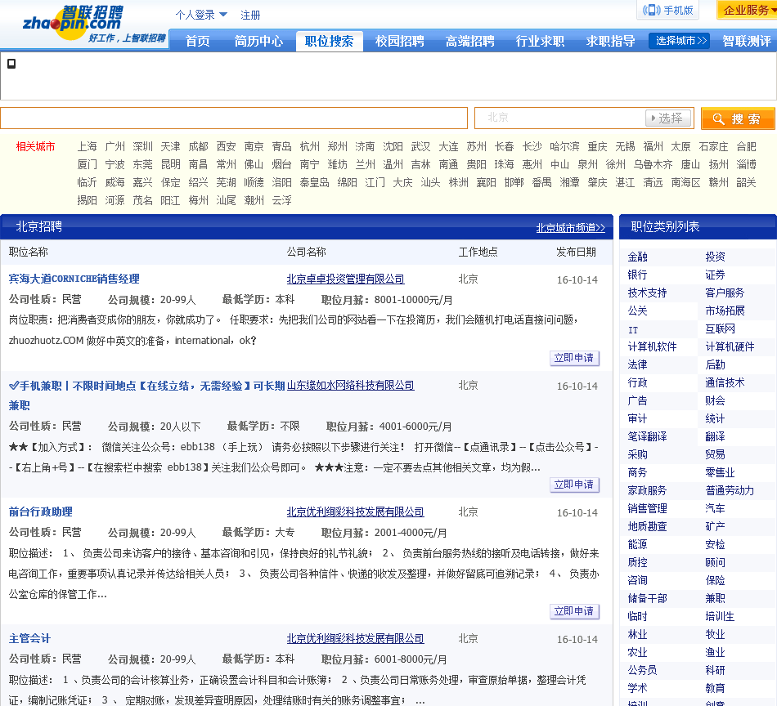This screenshot has width=777, height=706.
Task: Open the 前台行政助理 job title
Action: pos(41,512)
